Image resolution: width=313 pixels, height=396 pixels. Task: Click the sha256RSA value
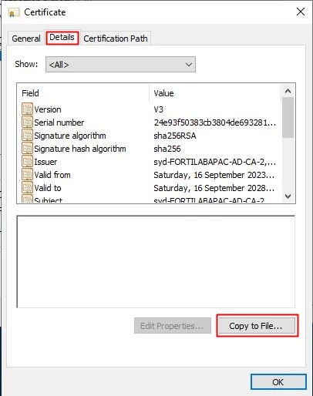[x=175, y=136]
